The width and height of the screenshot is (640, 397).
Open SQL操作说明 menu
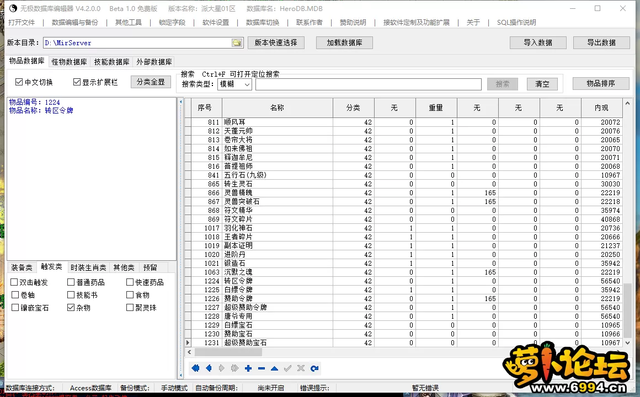tap(516, 23)
